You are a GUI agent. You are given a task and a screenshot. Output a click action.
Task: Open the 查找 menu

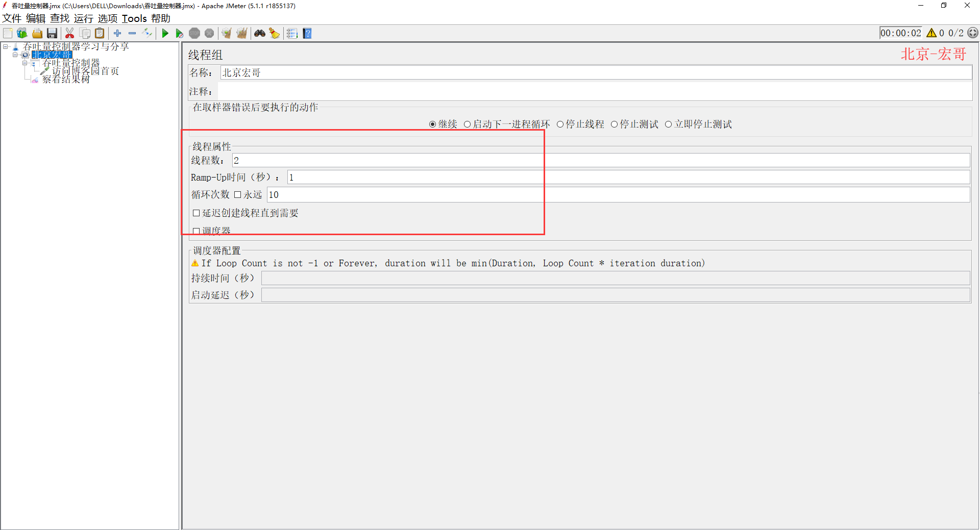tap(60, 18)
